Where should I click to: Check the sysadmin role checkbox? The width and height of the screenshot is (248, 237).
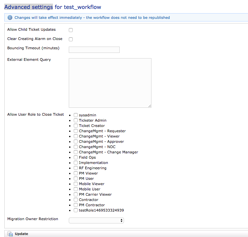pyautogui.click(x=76, y=115)
